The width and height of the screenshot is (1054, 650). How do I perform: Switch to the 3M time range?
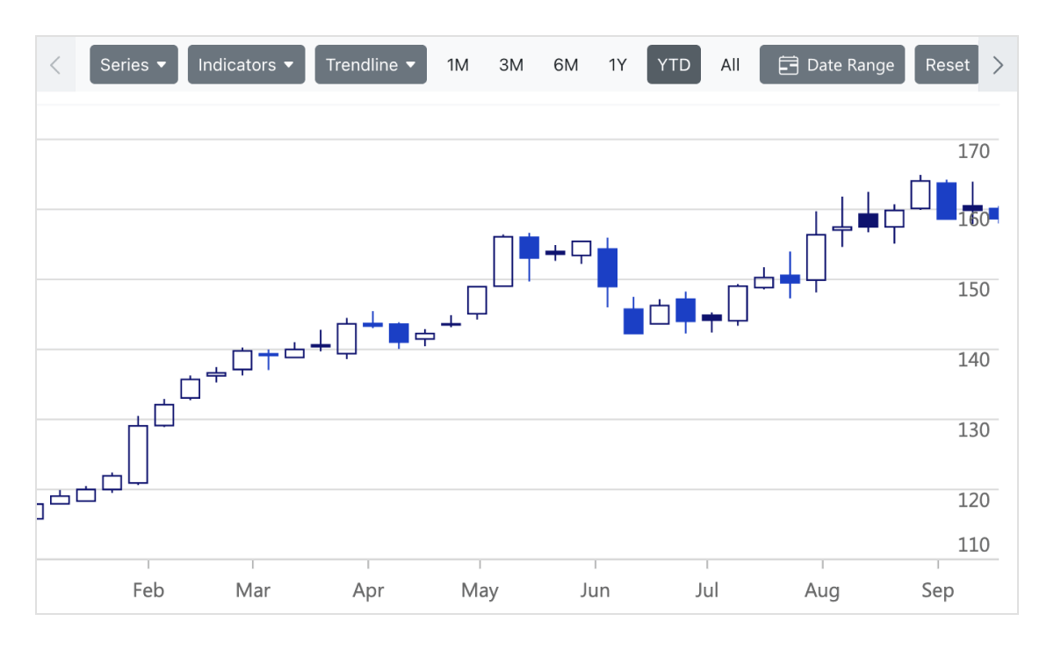(511, 65)
